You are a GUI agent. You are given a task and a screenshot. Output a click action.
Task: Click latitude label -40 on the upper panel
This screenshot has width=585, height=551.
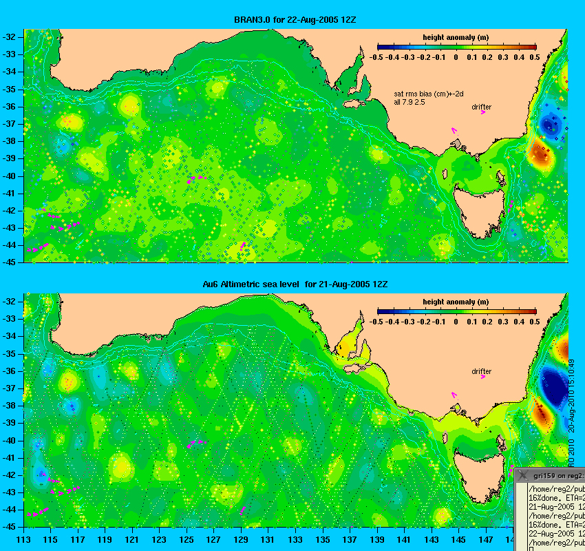(x=10, y=176)
